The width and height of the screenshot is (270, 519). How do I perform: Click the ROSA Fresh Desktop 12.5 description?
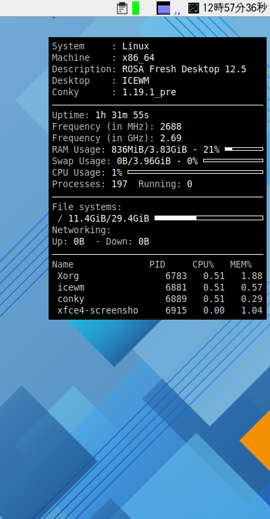tap(184, 69)
